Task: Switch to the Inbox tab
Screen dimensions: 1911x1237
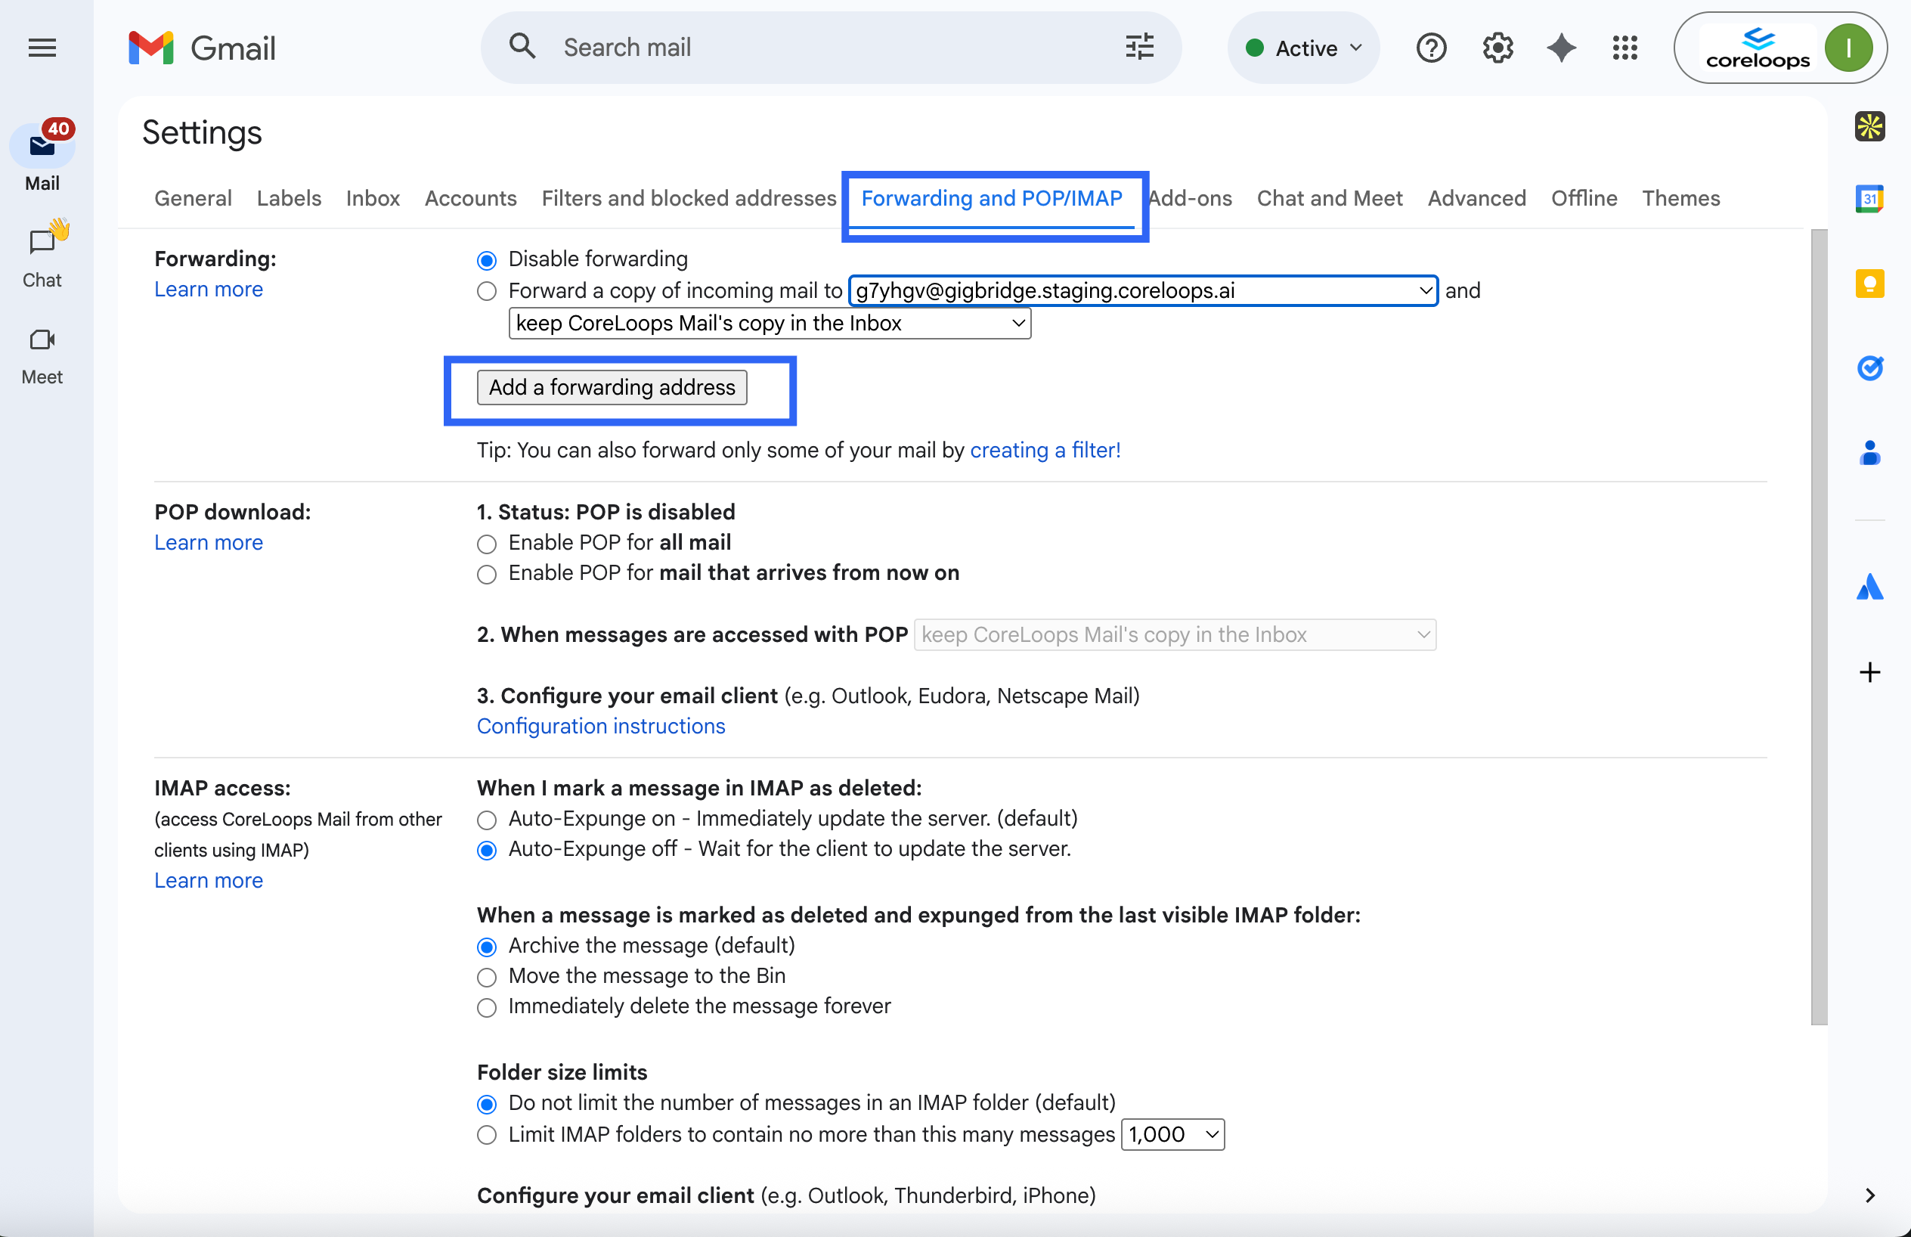Action: click(x=373, y=198)
